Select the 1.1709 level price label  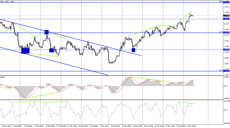coord(226,71)
